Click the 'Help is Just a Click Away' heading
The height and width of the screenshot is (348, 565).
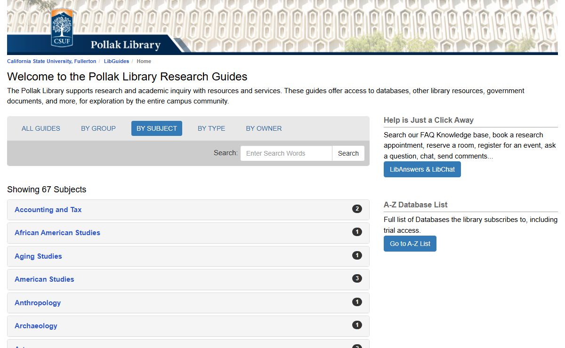[428, 120]
